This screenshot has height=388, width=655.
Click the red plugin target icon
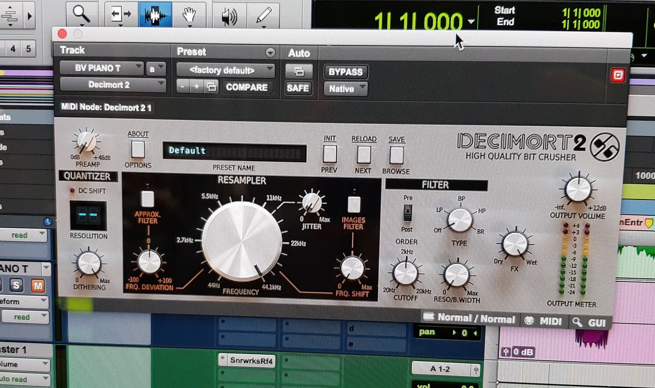[617, 75]
